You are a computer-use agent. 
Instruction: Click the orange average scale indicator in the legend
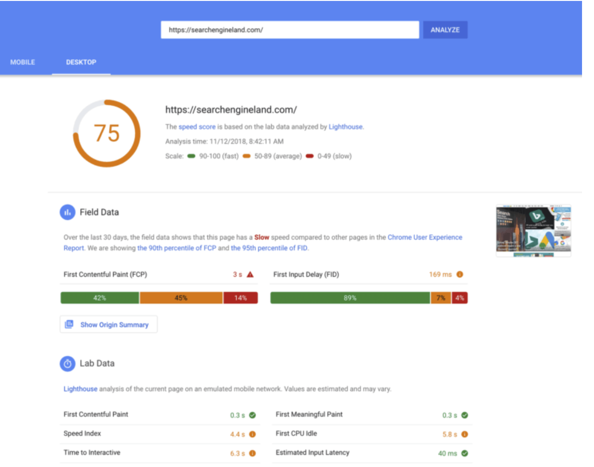(x=246, y=156)
